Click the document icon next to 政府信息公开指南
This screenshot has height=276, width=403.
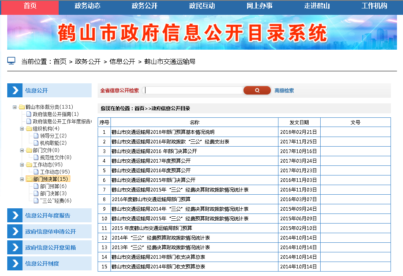(28, 114)
